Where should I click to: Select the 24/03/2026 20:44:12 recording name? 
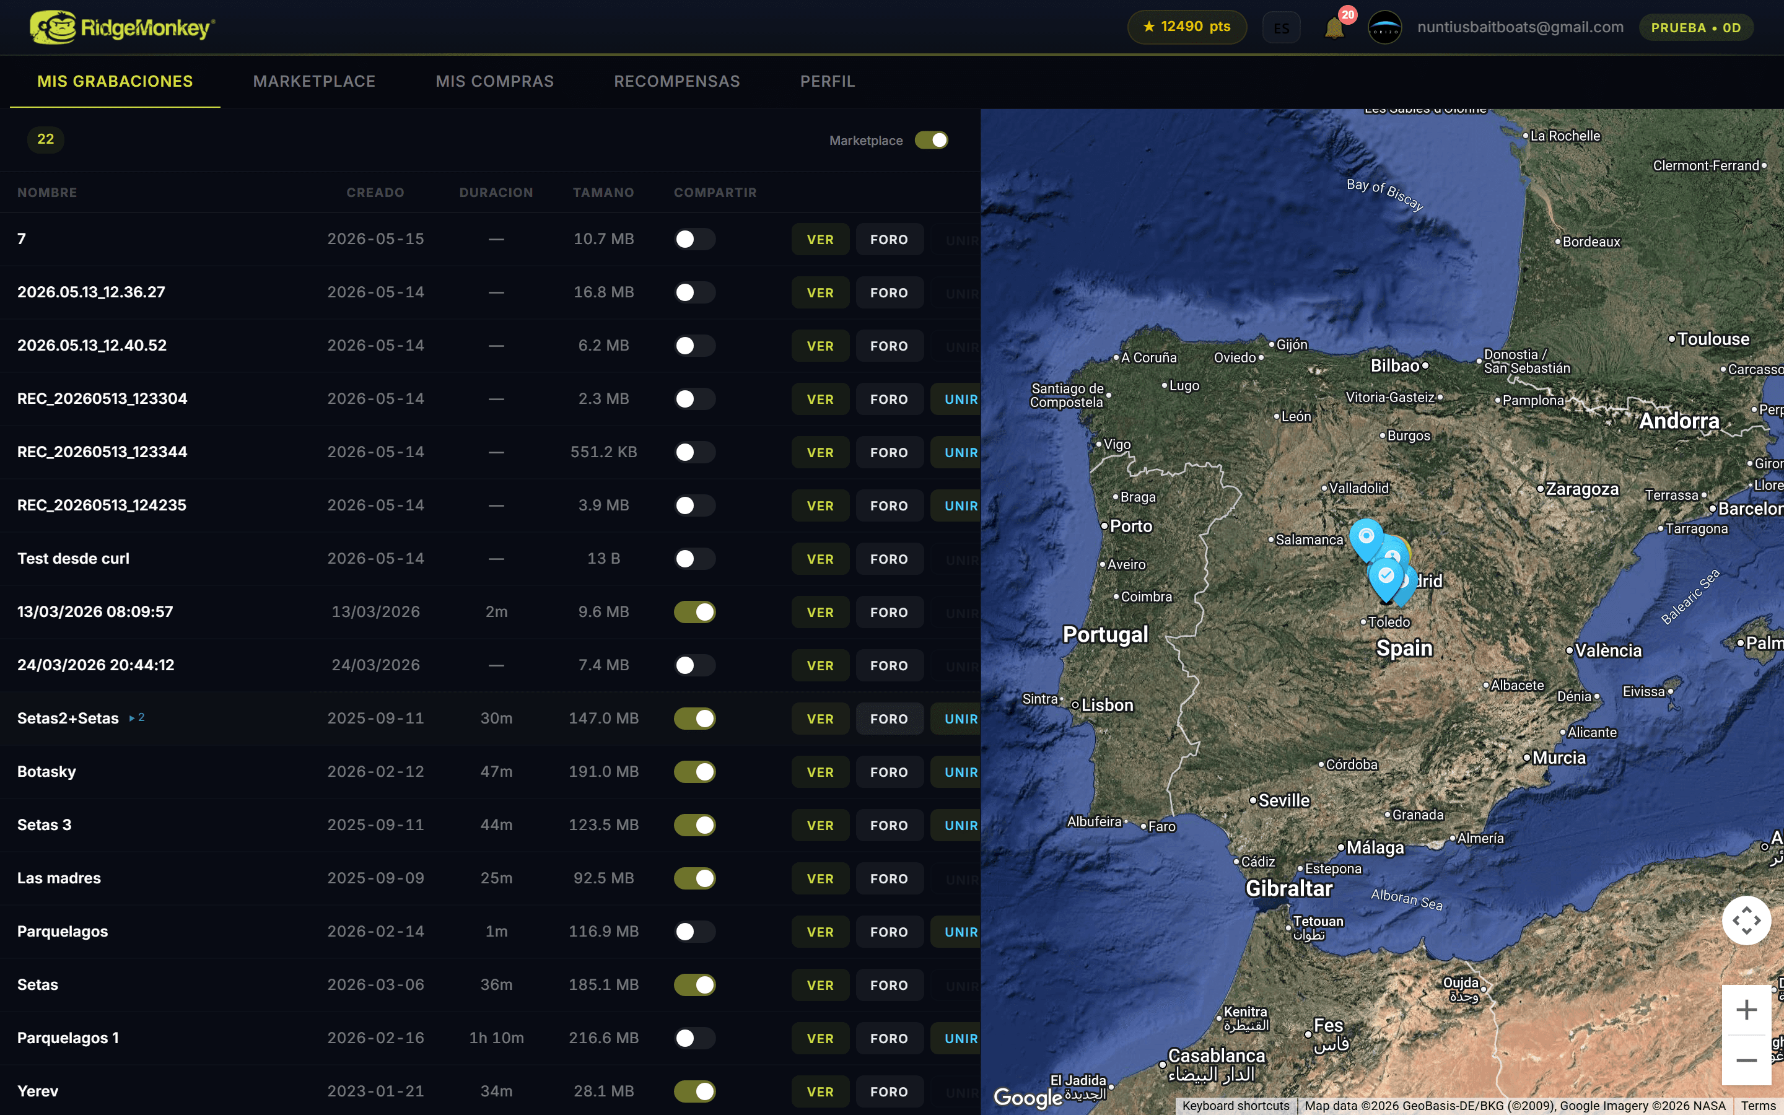coord(96,665)
